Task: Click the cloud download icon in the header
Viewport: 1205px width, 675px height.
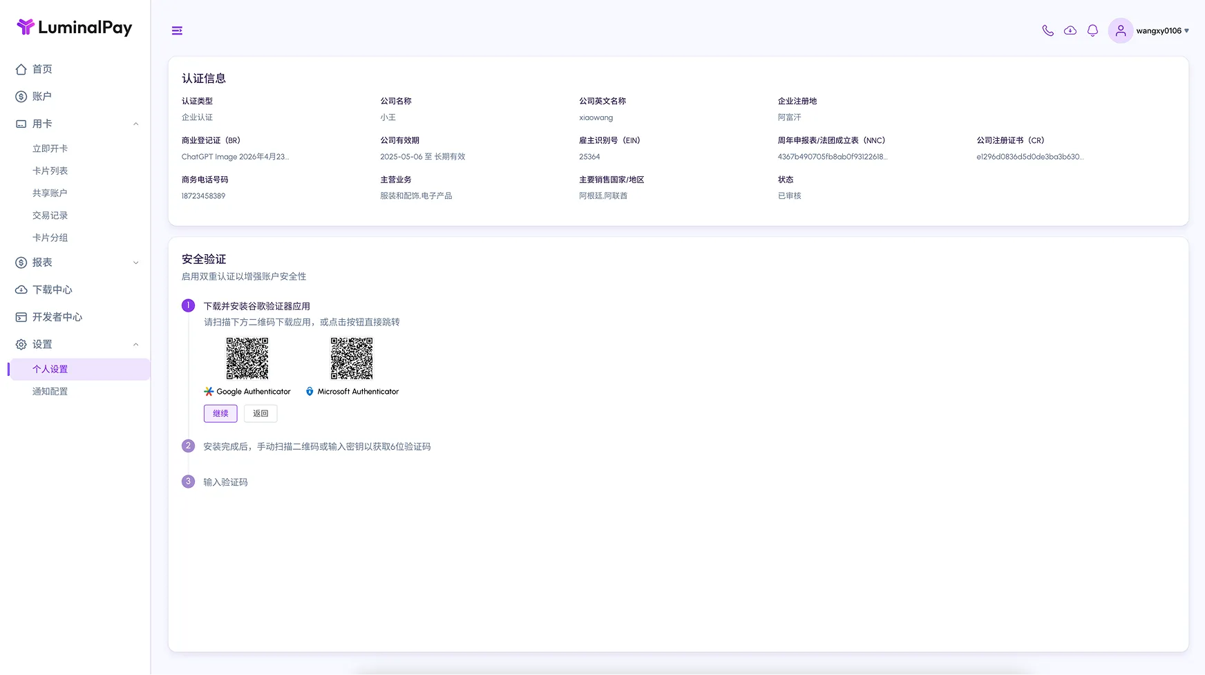Action: point(1070,30)
